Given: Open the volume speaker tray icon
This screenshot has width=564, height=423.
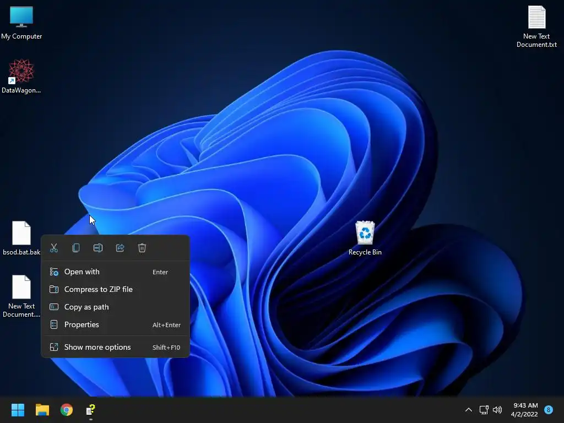Looking at the screenshot, I should [497, 410].
